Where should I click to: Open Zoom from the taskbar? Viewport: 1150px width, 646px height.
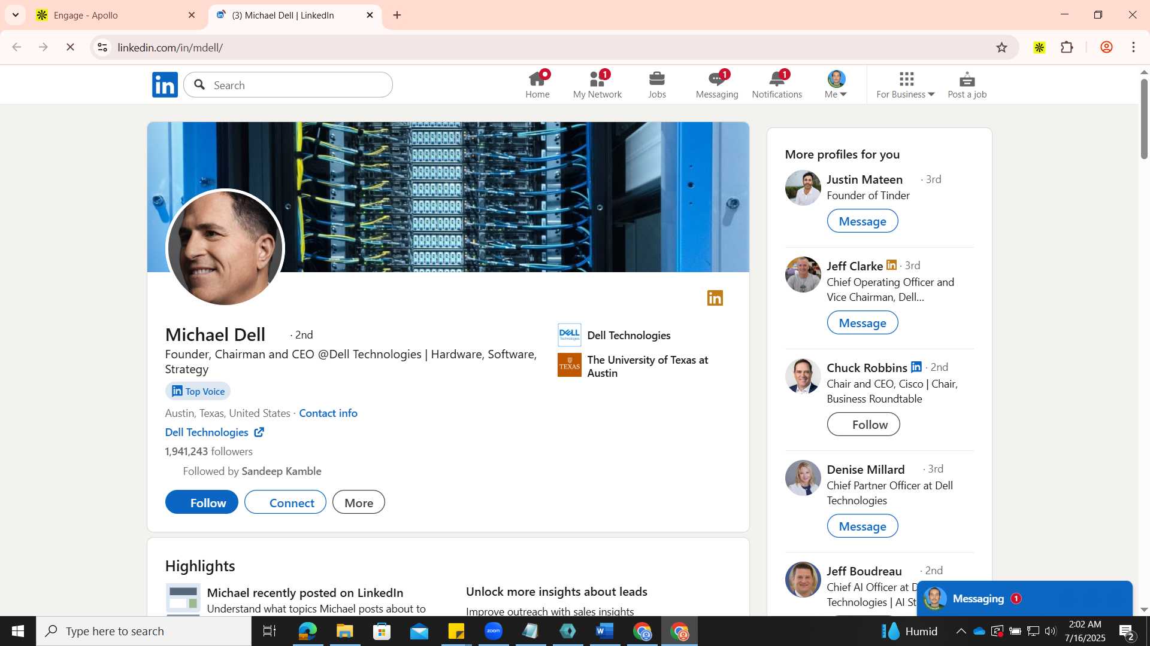tap(493, 631)
